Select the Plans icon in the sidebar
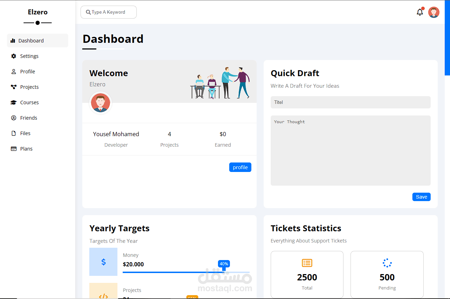This screenshot has width=450, height=299. coord(13,148)
